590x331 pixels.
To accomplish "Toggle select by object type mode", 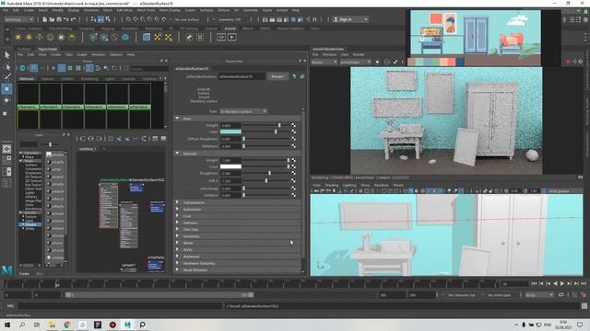I will click(x=100, y=19).
